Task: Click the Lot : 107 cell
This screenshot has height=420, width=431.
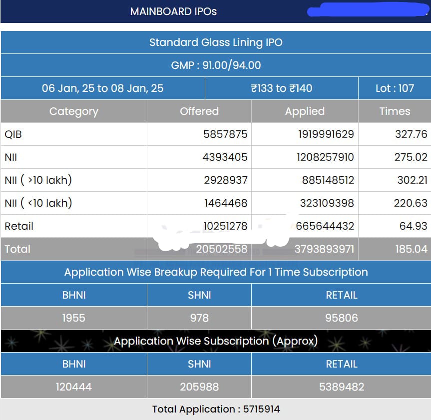Action: click(395, 88)
